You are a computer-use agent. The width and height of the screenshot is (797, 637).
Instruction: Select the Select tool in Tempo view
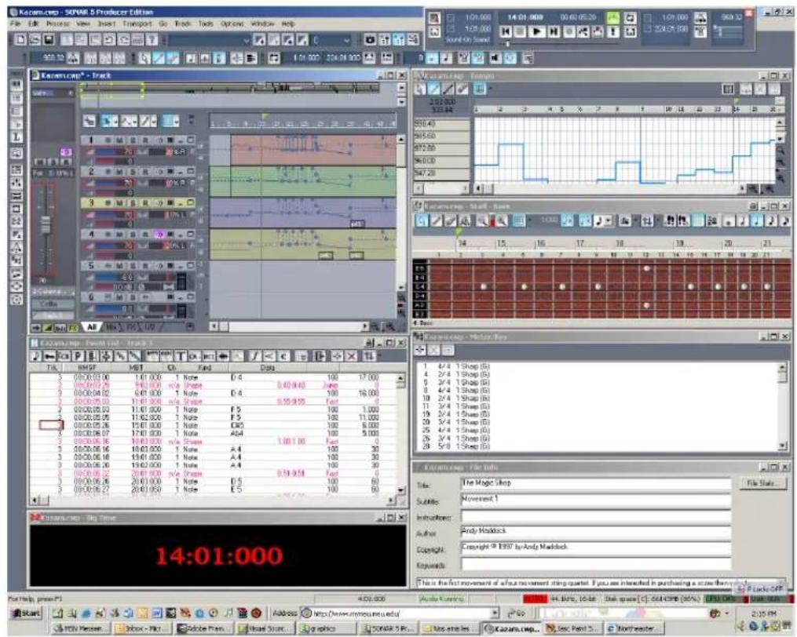420,89
